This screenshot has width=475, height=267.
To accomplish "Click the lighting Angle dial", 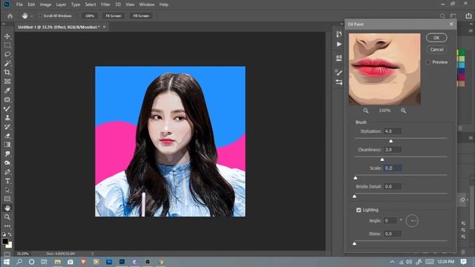I will point(412,221).
